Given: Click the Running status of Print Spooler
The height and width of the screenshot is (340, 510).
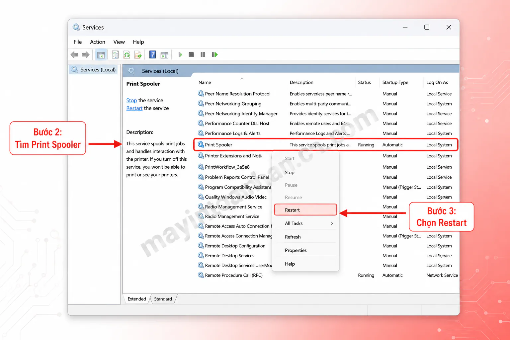Looking at the screenshot, I should click(x=366, y=145).
